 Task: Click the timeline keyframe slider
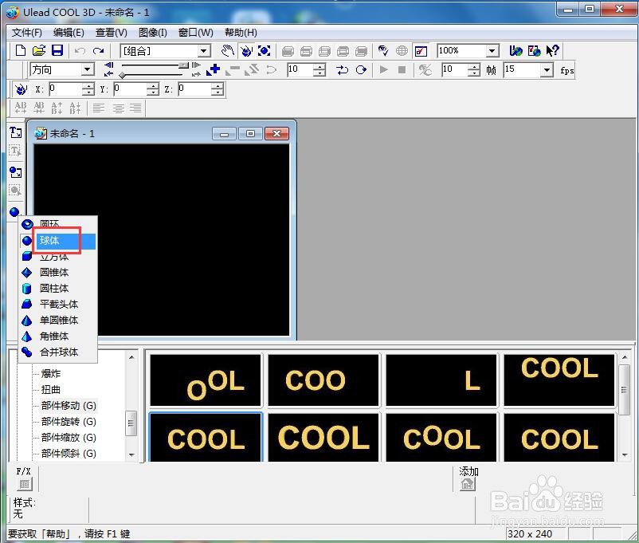point(122,75)
